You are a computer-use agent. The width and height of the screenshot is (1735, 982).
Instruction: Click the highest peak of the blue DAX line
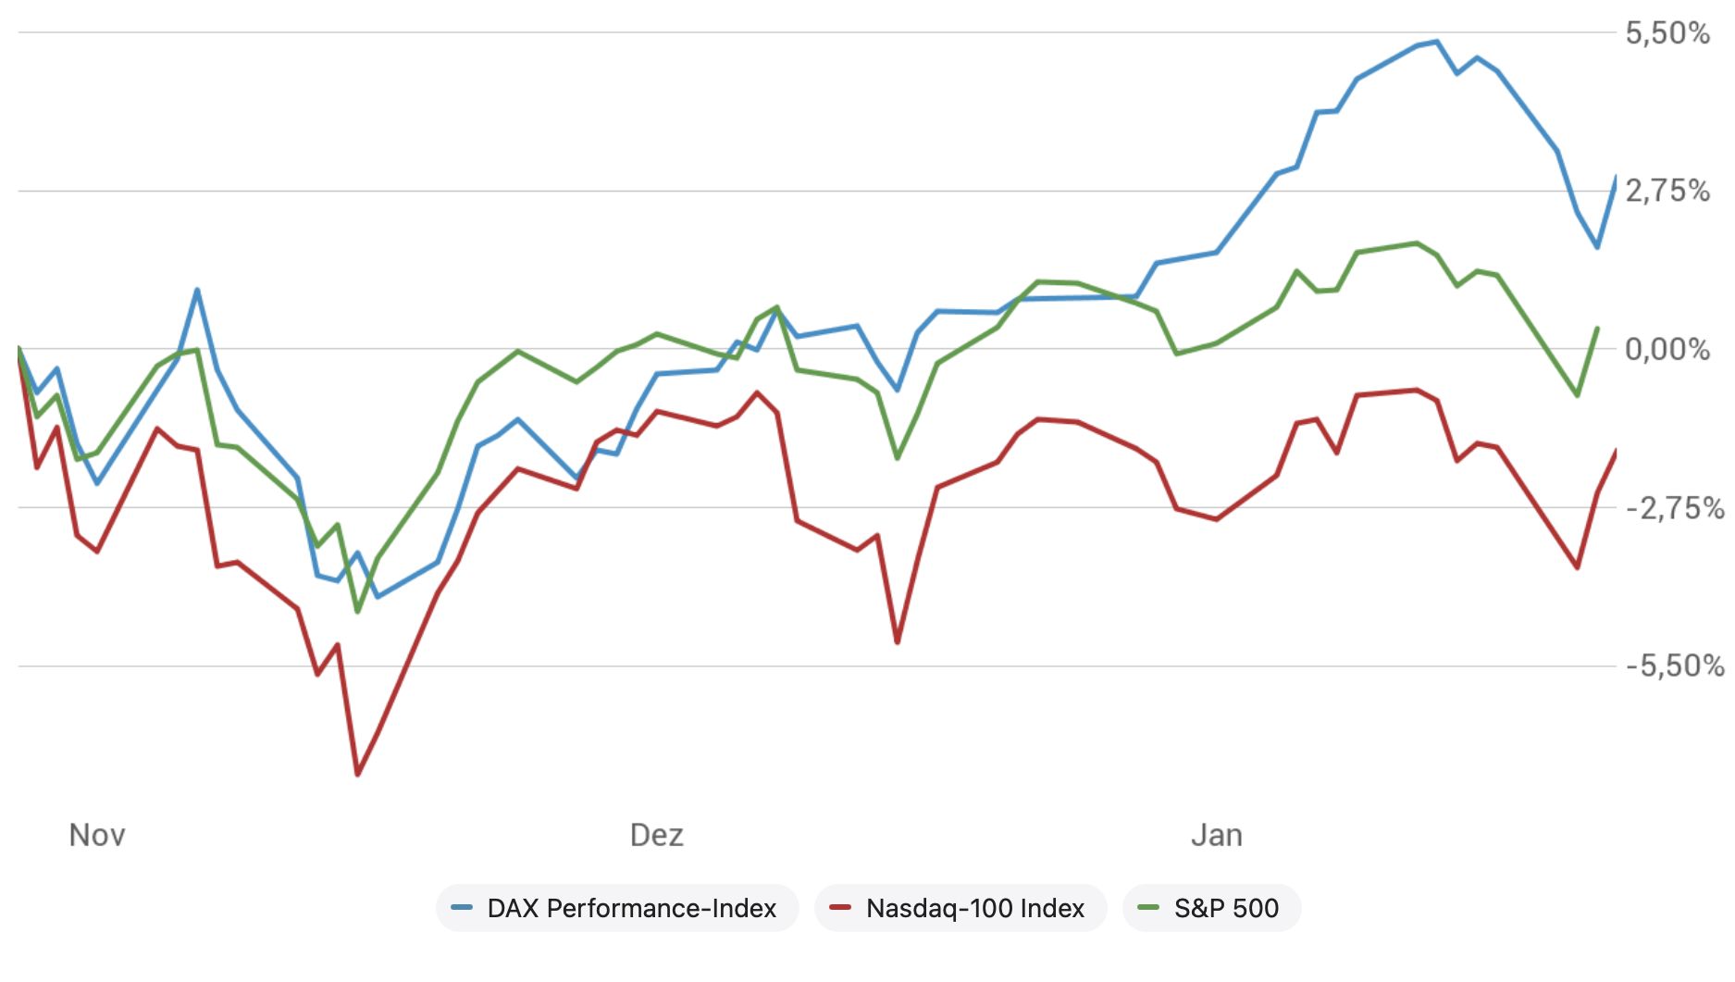point(1436,42)
